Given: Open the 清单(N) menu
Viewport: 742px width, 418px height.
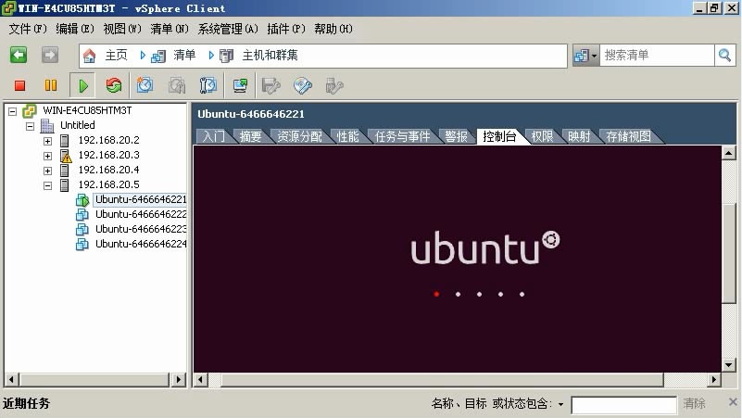Looking at the screenshot, I should coord(170,29).
